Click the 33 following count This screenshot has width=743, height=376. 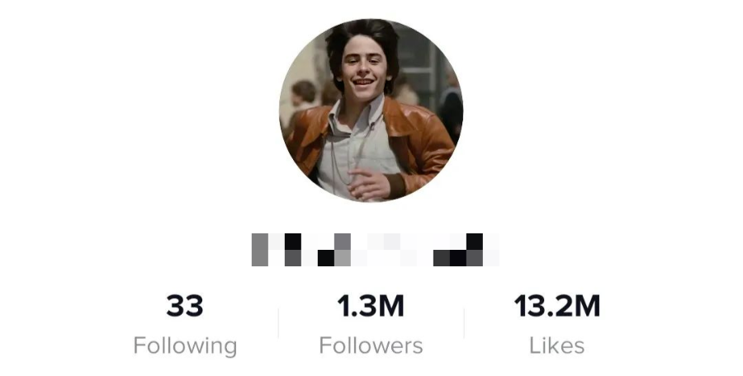tap(185, 306)
